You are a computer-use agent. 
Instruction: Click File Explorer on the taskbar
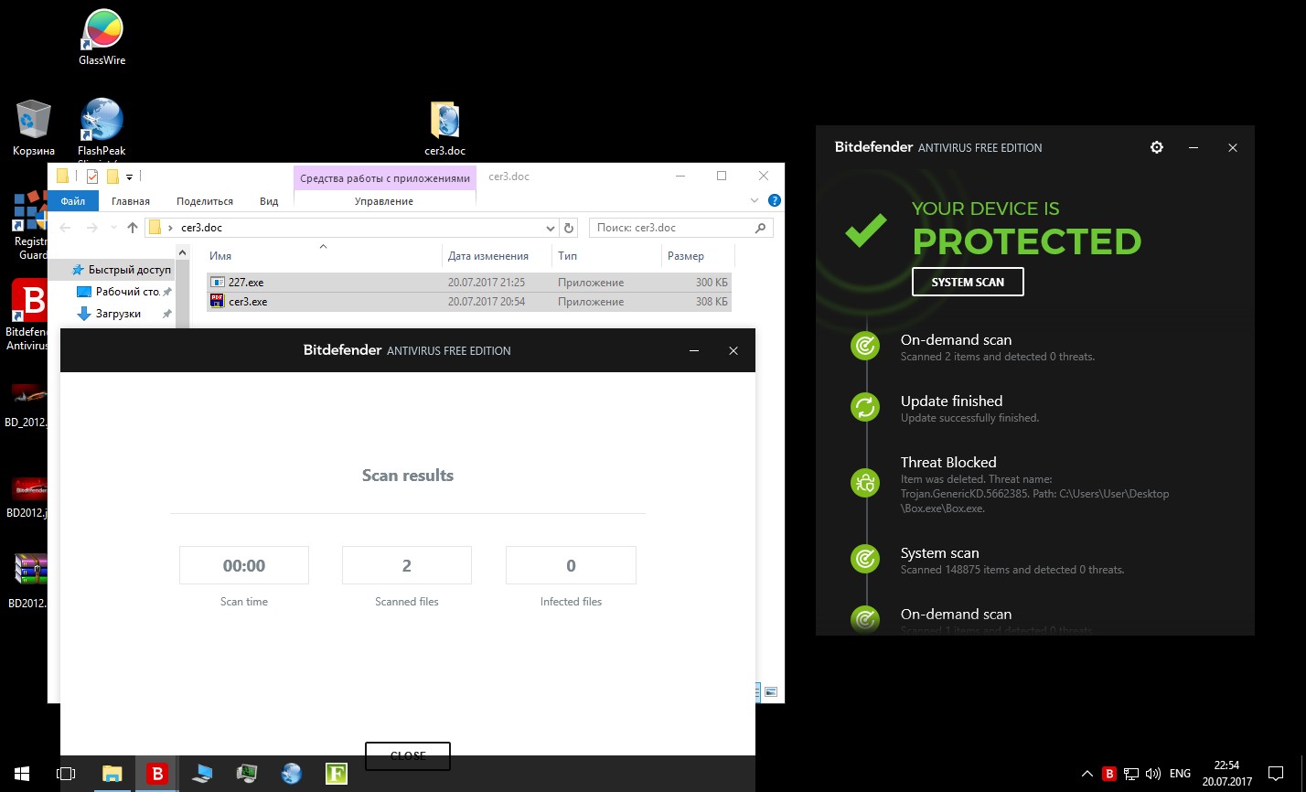(112, 774)
